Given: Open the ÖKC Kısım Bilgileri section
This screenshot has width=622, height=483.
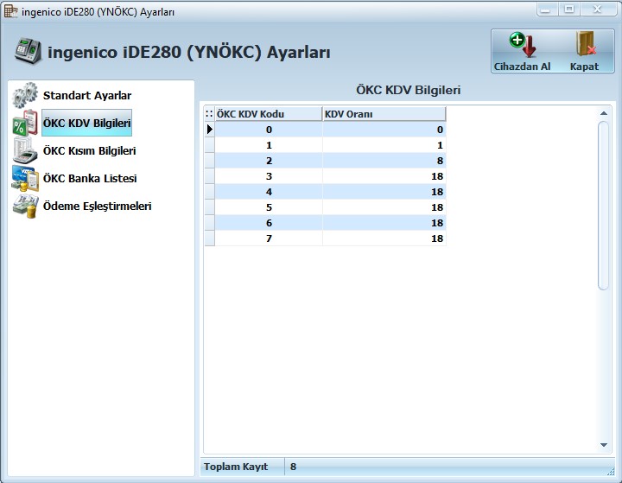Looking at the screenshot, I should (x=90, y=151).
